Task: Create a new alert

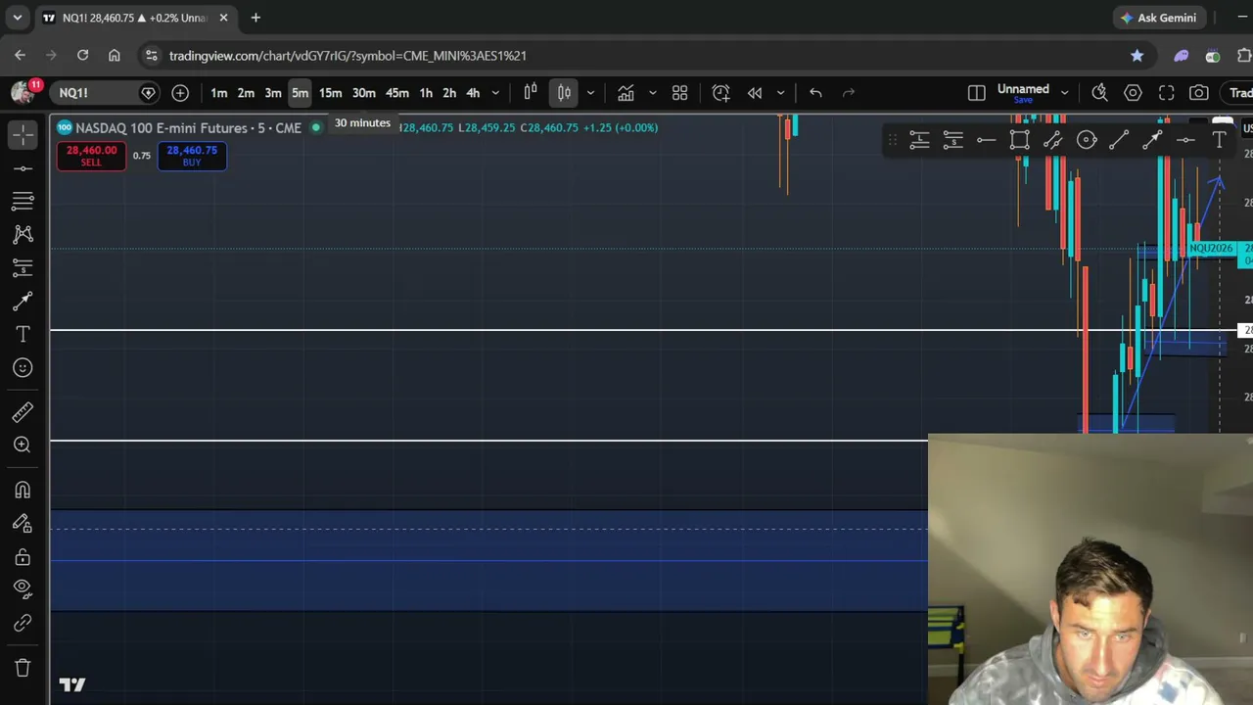Action: 721,93
